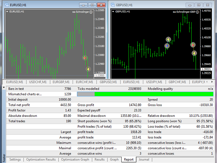The width and height of the screenshot is (217, 163).
Task: Select the blue trade marker on GBPUSD chart
Action: point(167,46)
